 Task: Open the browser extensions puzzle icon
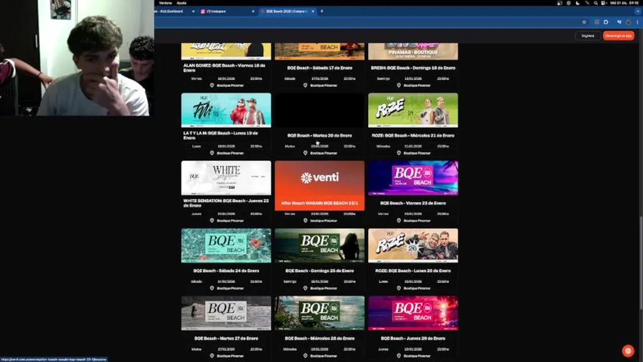[606, 22]
